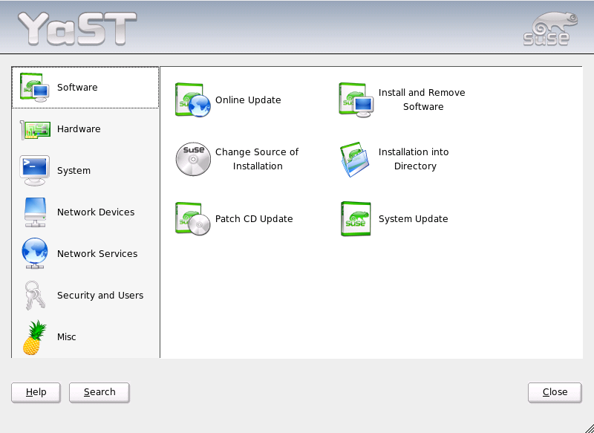The height and width of the screenshot is (433, 594).
Task: Select System terminal monitor icon
Action: [x=34, y=171]
